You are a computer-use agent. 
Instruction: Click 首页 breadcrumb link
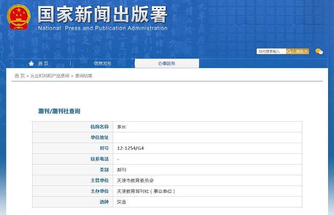point(19,76)
